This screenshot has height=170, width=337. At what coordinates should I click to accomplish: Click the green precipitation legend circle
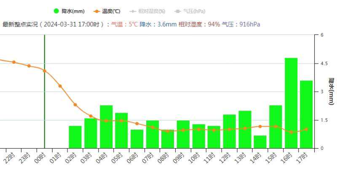pos(56,11)
